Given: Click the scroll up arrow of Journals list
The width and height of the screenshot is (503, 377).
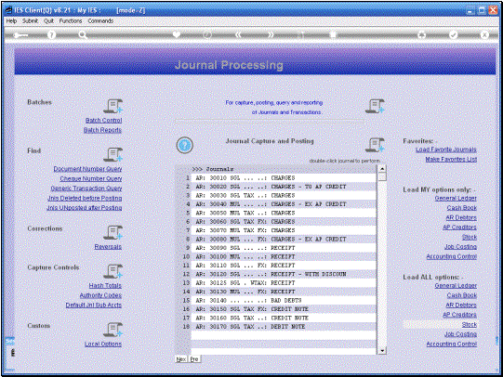Looking at the screenshot, I should pyautogui.click(x=382, y=168).
